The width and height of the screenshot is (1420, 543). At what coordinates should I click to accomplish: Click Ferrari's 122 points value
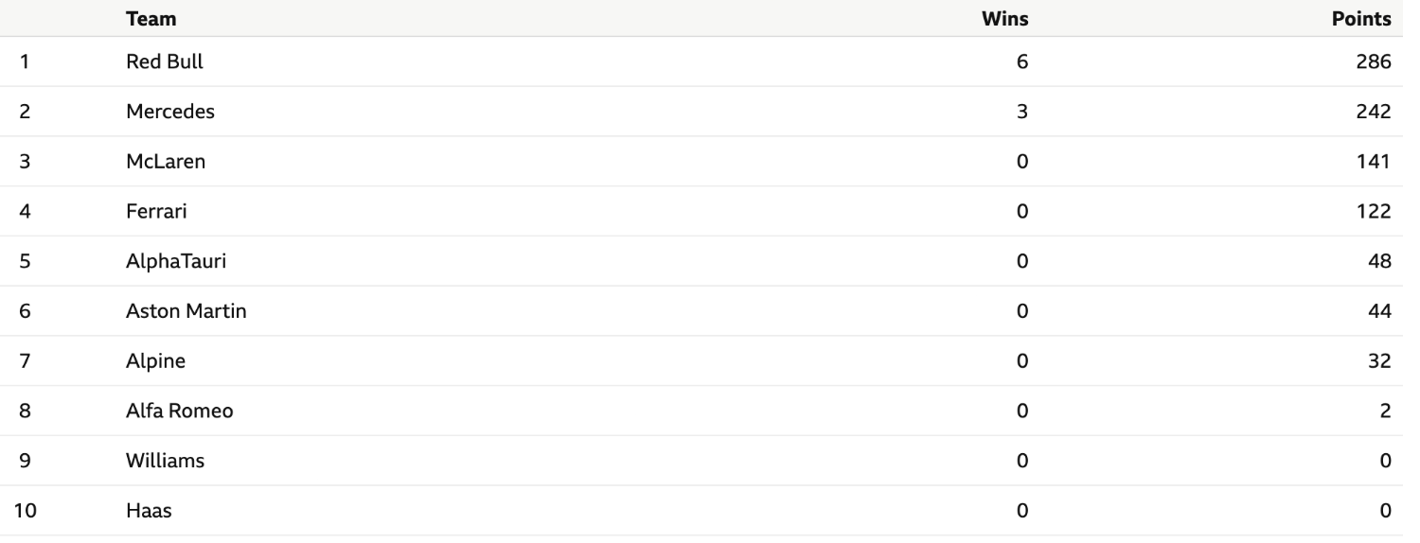point(1373,212)
